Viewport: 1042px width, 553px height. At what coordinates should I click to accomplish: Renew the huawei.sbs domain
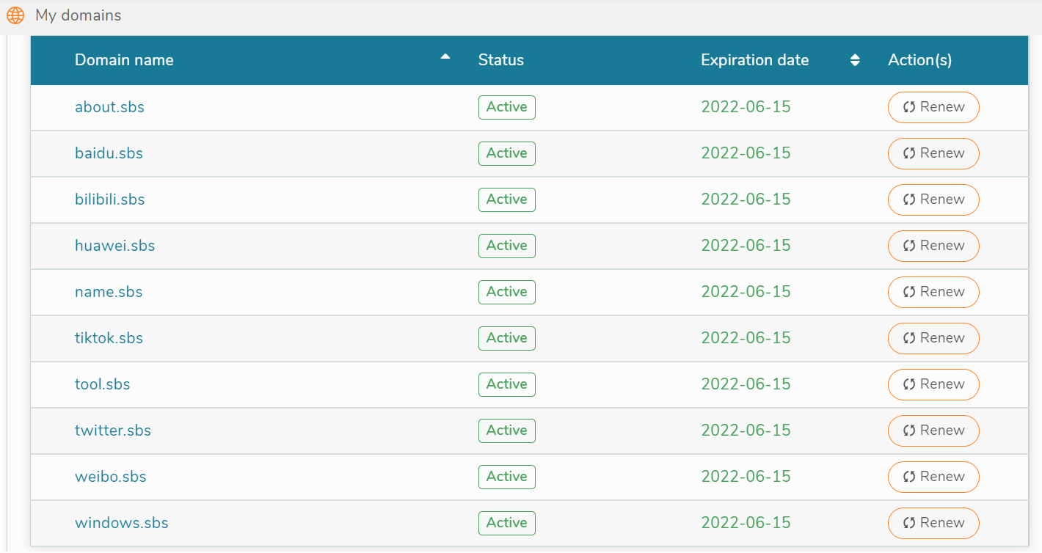[x=933, y=246]
